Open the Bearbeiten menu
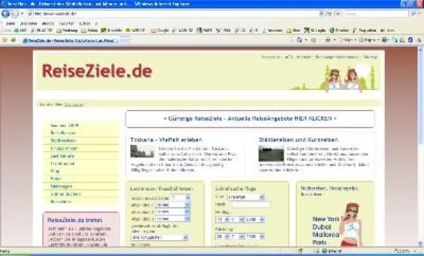Screen dimensions: 424x256 [28, 24]
